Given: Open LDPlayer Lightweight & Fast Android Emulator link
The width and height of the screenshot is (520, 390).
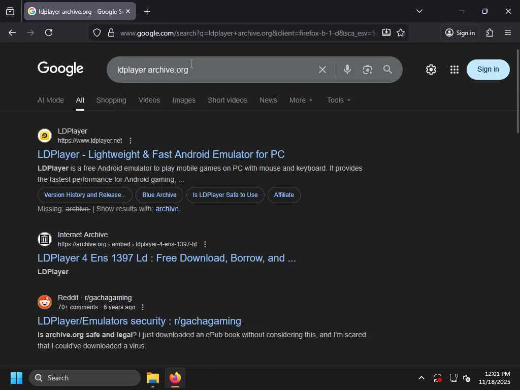Looking at the screenshot, I should click(161, 154).
